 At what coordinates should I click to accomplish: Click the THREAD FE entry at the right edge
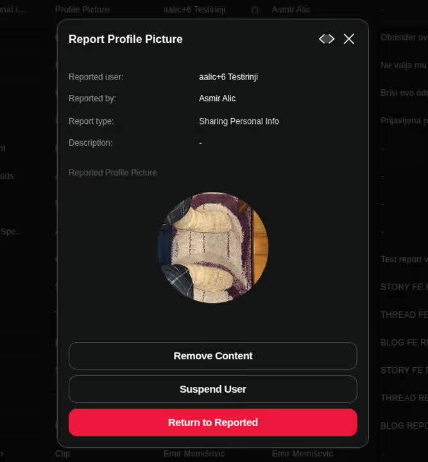pos(404,314)
